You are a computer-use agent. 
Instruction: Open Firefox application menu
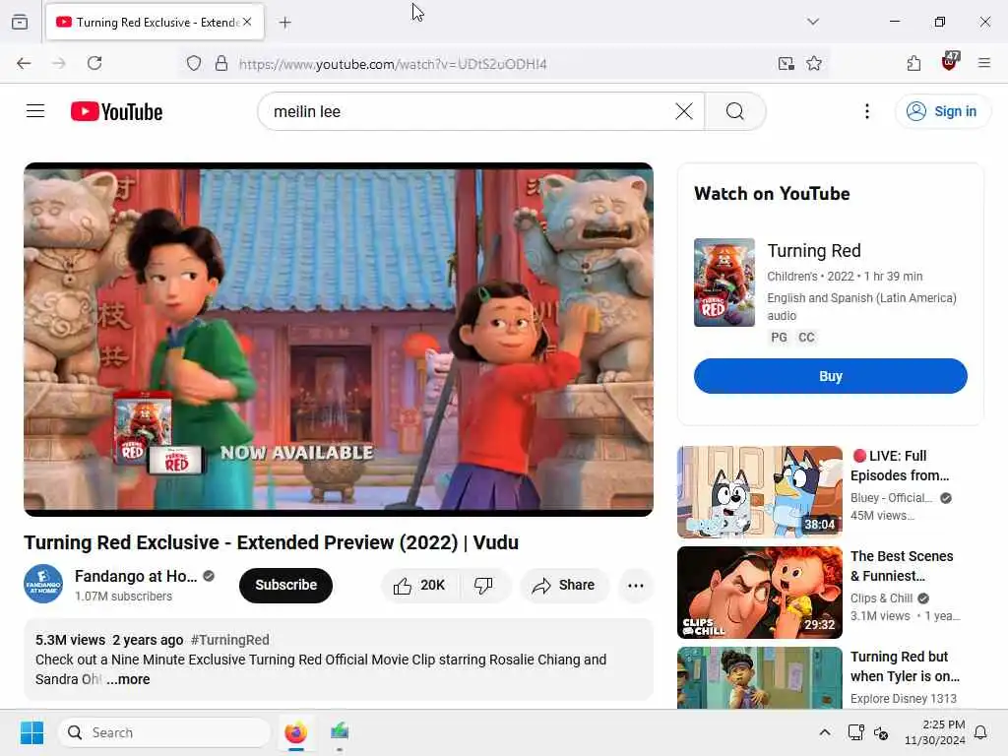[984, 63]
